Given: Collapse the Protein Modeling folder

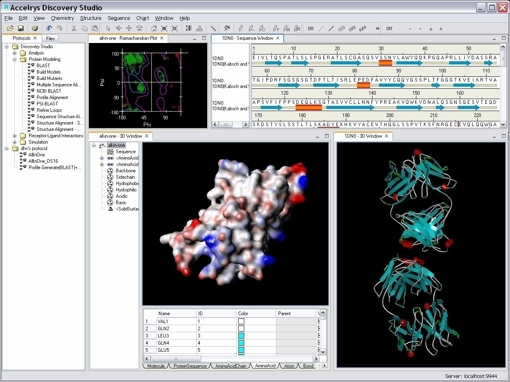Looking at the screenshot, I should (x=15, y=59).
